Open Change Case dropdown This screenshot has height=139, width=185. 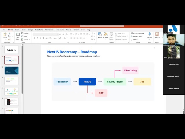point(55,38)
